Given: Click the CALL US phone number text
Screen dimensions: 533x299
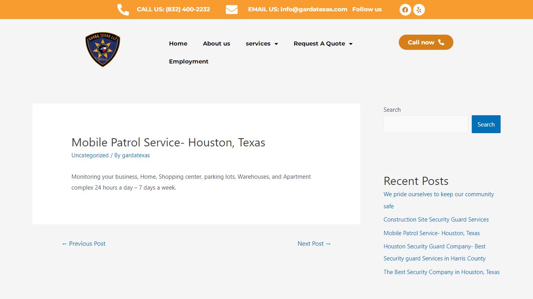Looking at the screenshot, I should [x=173, y=9].
